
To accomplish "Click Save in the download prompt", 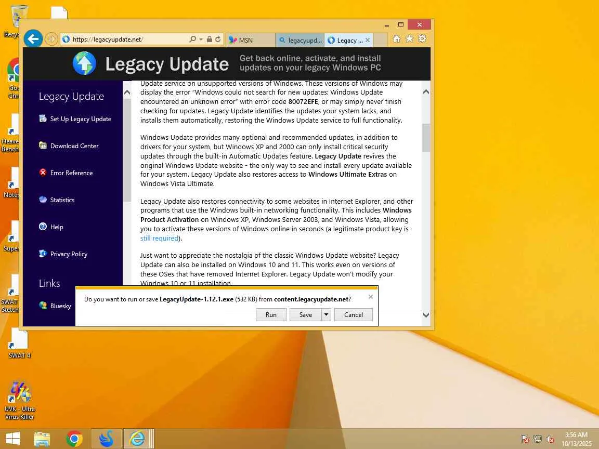I will tap(306, 314).
